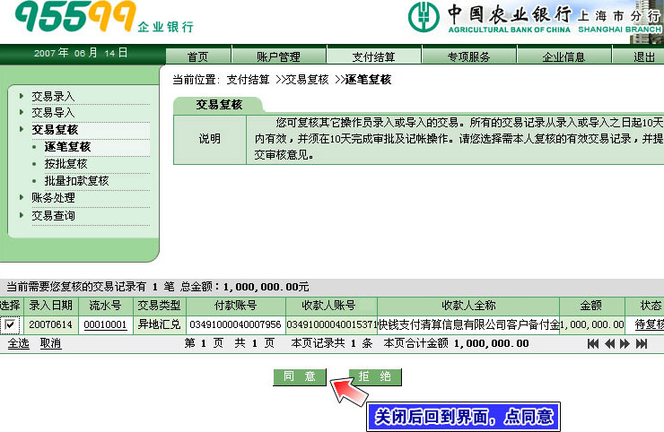Click the 说明 label cell

(x=210, y=139)
